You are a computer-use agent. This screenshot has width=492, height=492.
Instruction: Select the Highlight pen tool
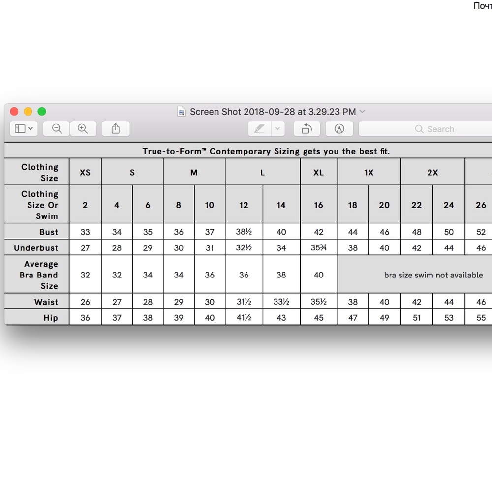pyautogui.click(x=259, y=129)
